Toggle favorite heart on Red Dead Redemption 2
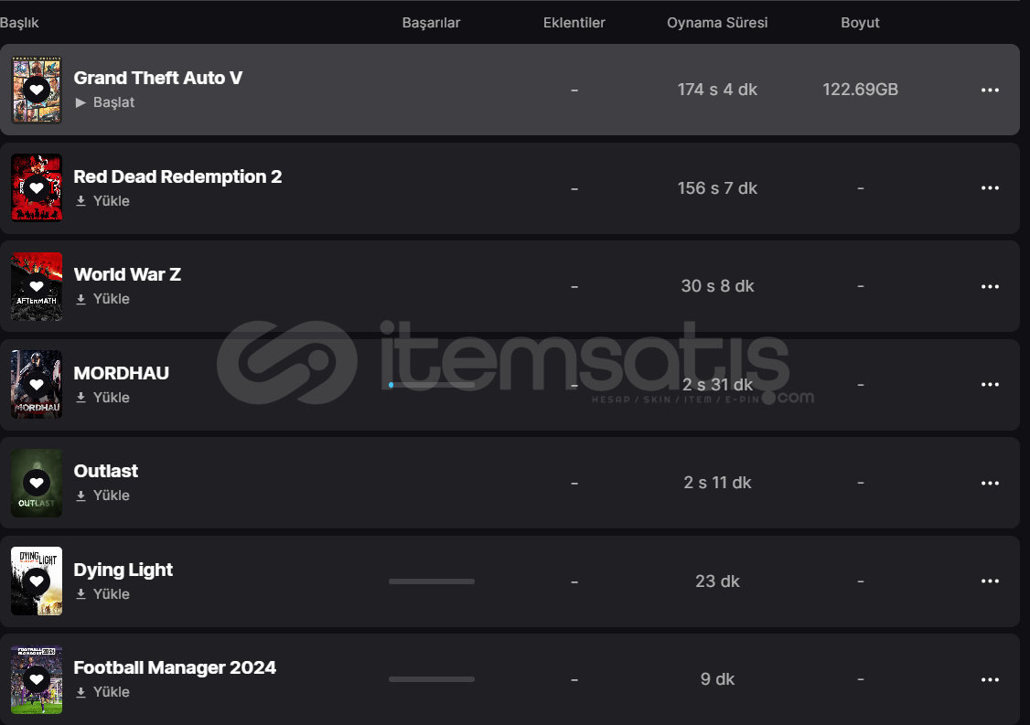 [37, 187]
